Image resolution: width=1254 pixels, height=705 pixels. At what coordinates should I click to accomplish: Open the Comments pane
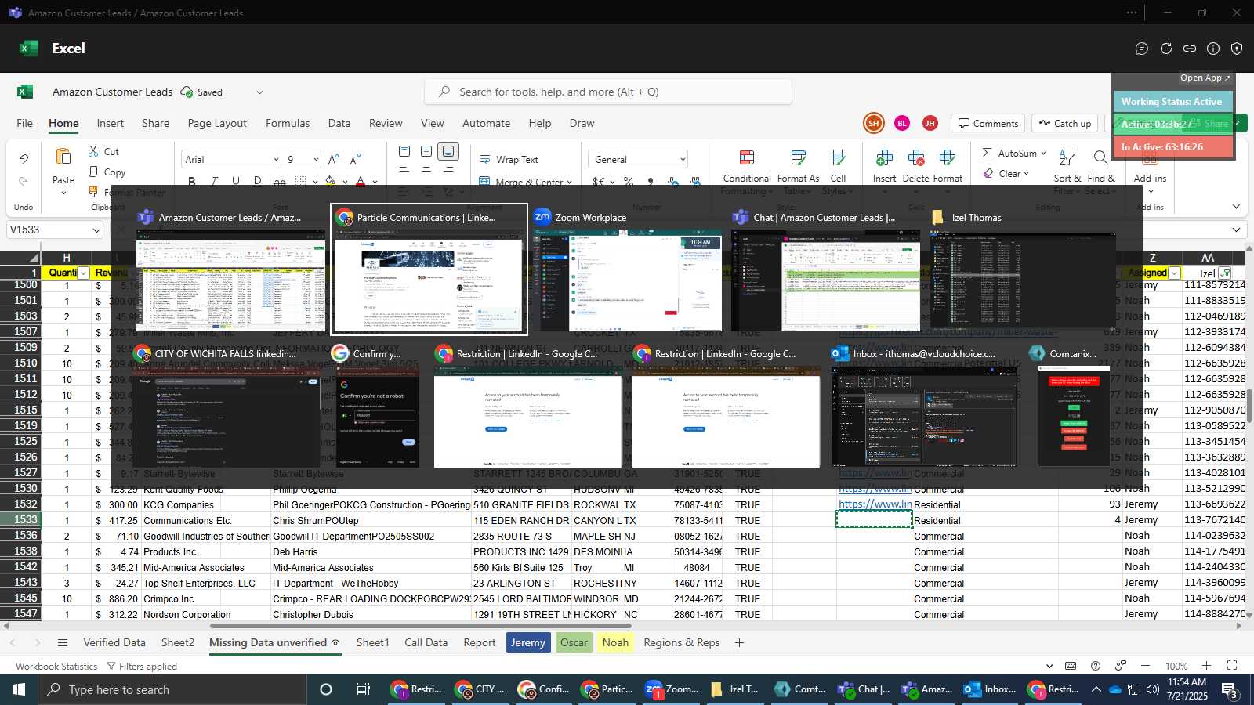988,123
